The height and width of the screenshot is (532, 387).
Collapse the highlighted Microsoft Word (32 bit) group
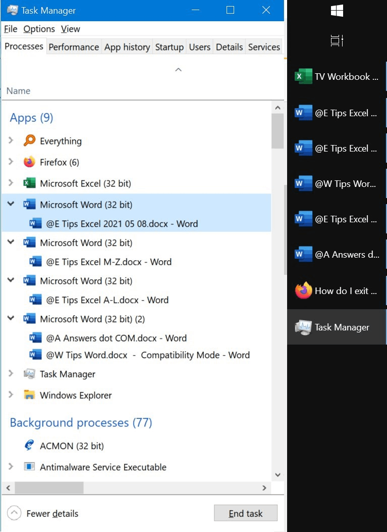(x=11, y=204)
